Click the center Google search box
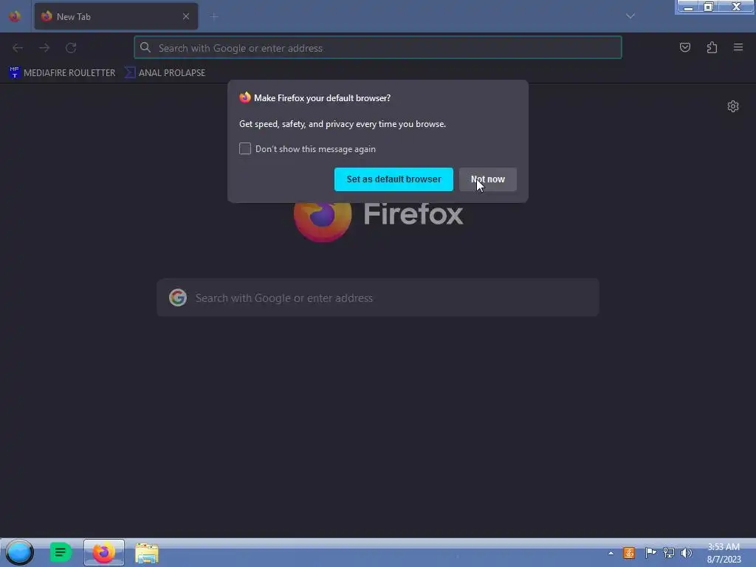756x567 pixels. [x=378, y=298]
